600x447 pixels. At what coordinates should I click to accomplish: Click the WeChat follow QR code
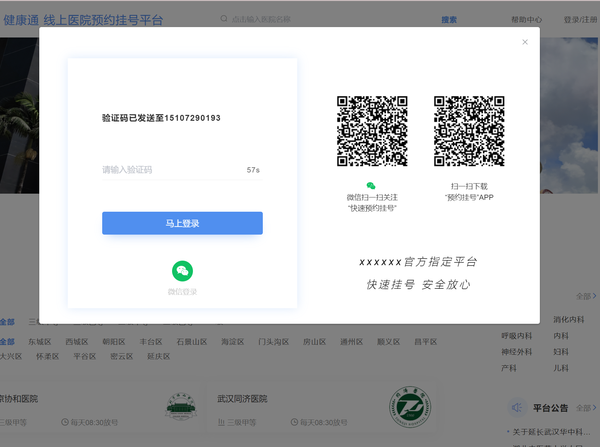(x=372, y=131)
